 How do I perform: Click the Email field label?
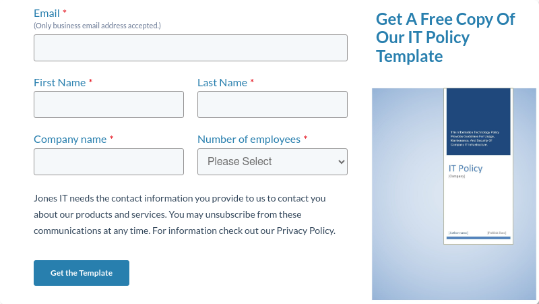point(46,13)
